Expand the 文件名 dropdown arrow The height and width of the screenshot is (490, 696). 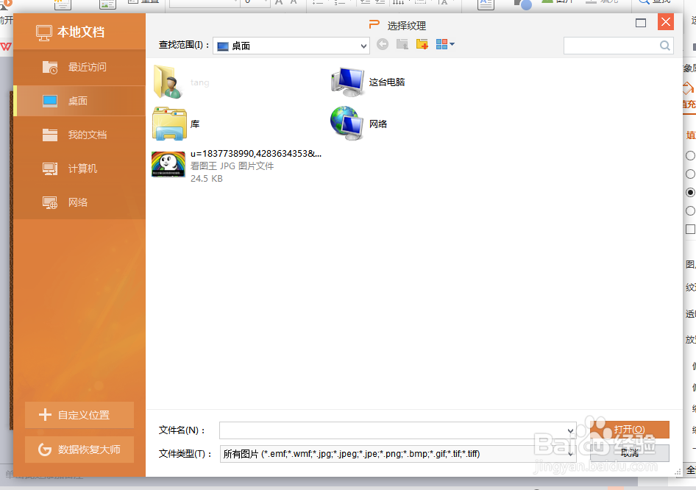tap(570, 430)
